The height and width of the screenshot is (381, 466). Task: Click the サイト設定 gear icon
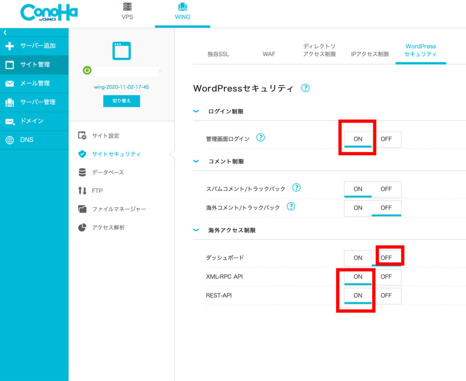coord(82,135)
